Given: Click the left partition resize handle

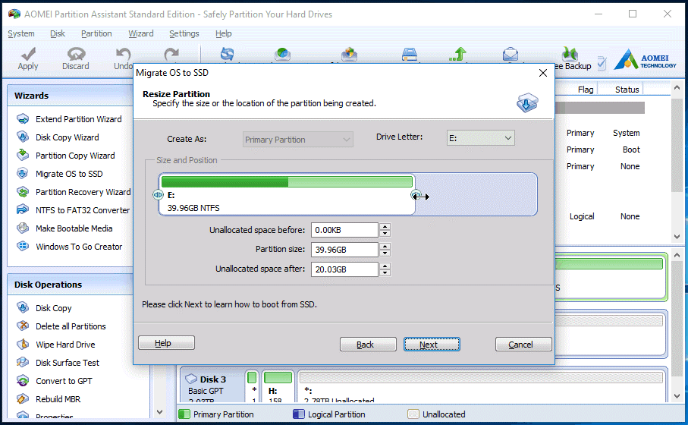Looking at the screenshot, I should (158, 194).
